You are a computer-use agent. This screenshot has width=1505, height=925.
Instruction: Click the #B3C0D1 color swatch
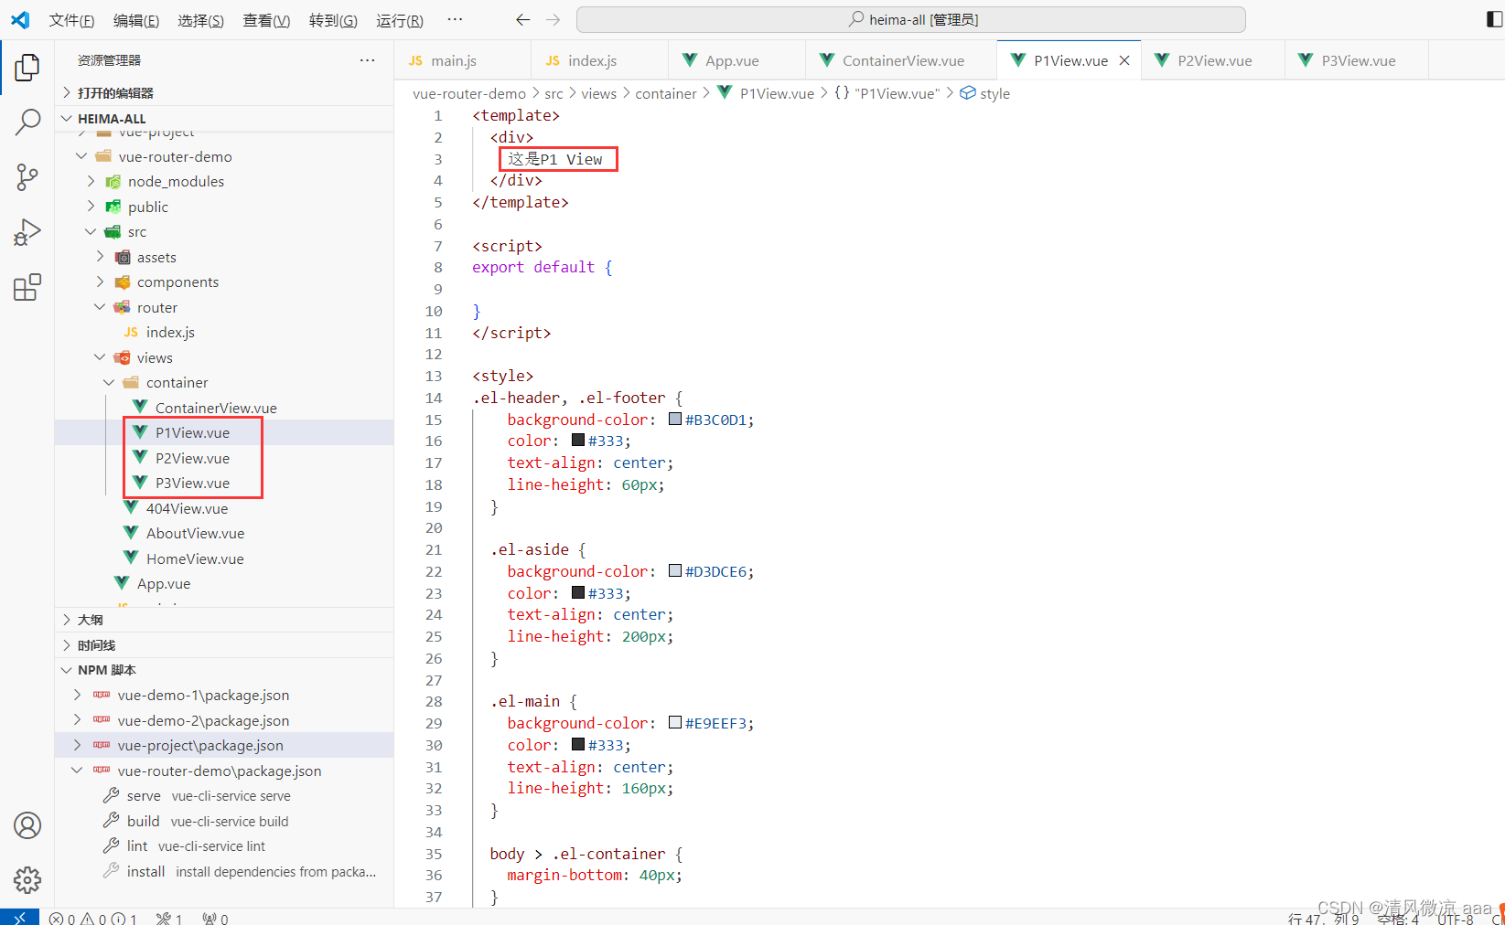tap(675, 420)
